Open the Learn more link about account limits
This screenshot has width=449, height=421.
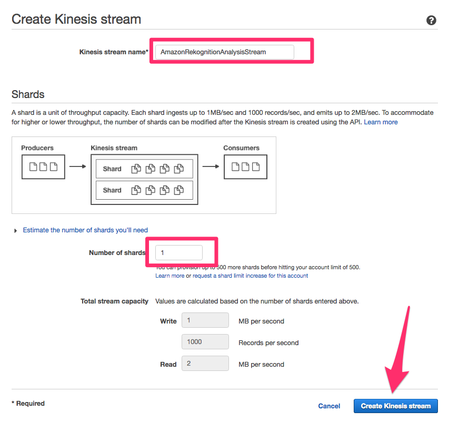(x=169, y=276)
